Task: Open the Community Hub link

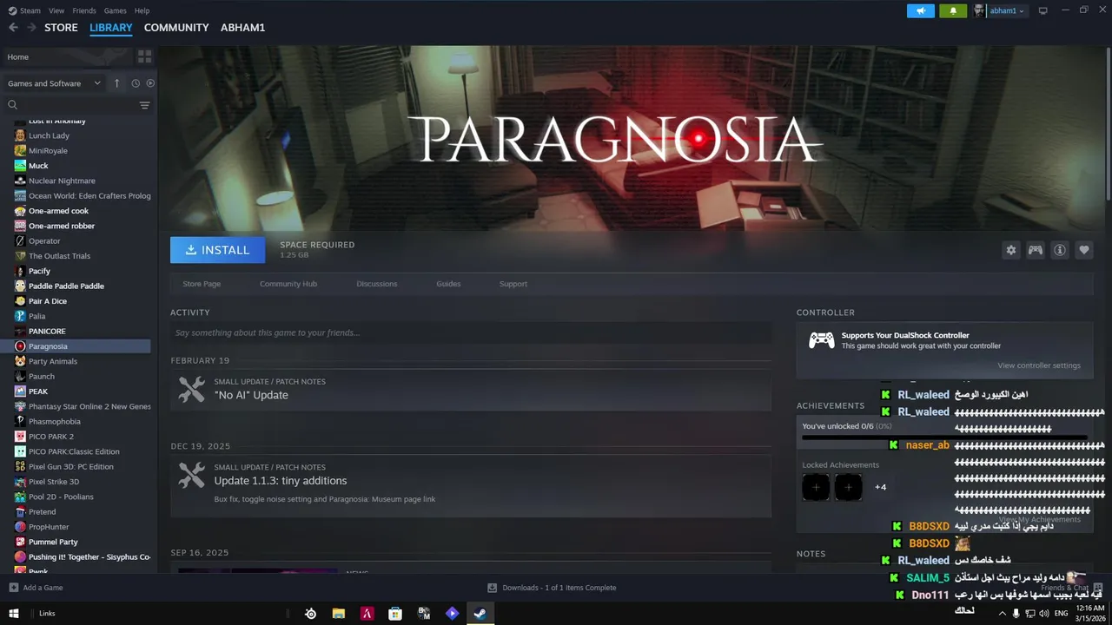Action: (x=288, y=284)
